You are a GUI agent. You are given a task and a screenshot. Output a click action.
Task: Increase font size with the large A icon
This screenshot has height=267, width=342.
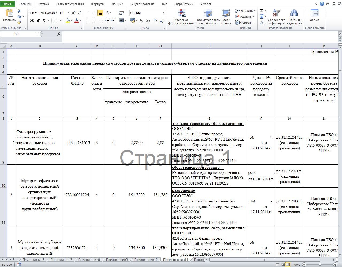(74, 13)
